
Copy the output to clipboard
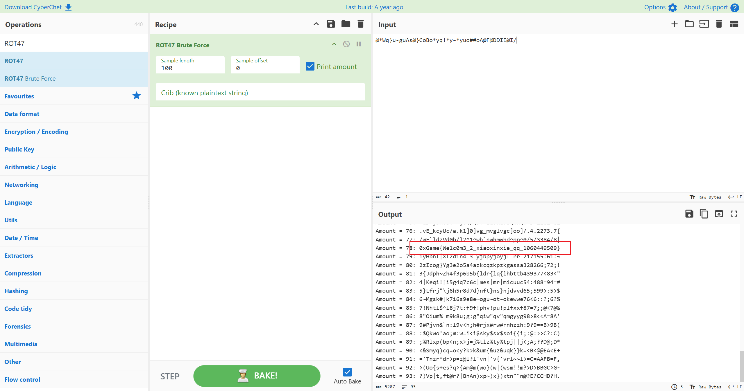[704, 214]
